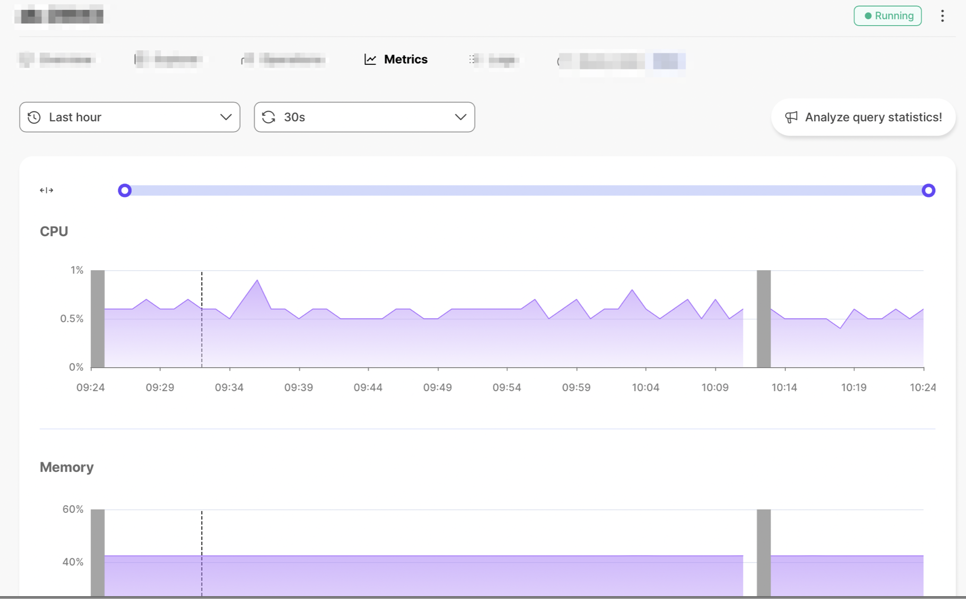Open the Last hour time range dropdown

tap(130, 116)
